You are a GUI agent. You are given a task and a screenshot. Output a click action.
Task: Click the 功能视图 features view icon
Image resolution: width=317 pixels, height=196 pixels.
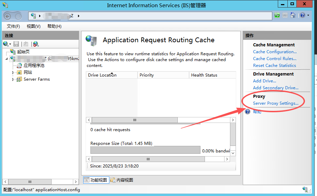[x=87, y=180]
